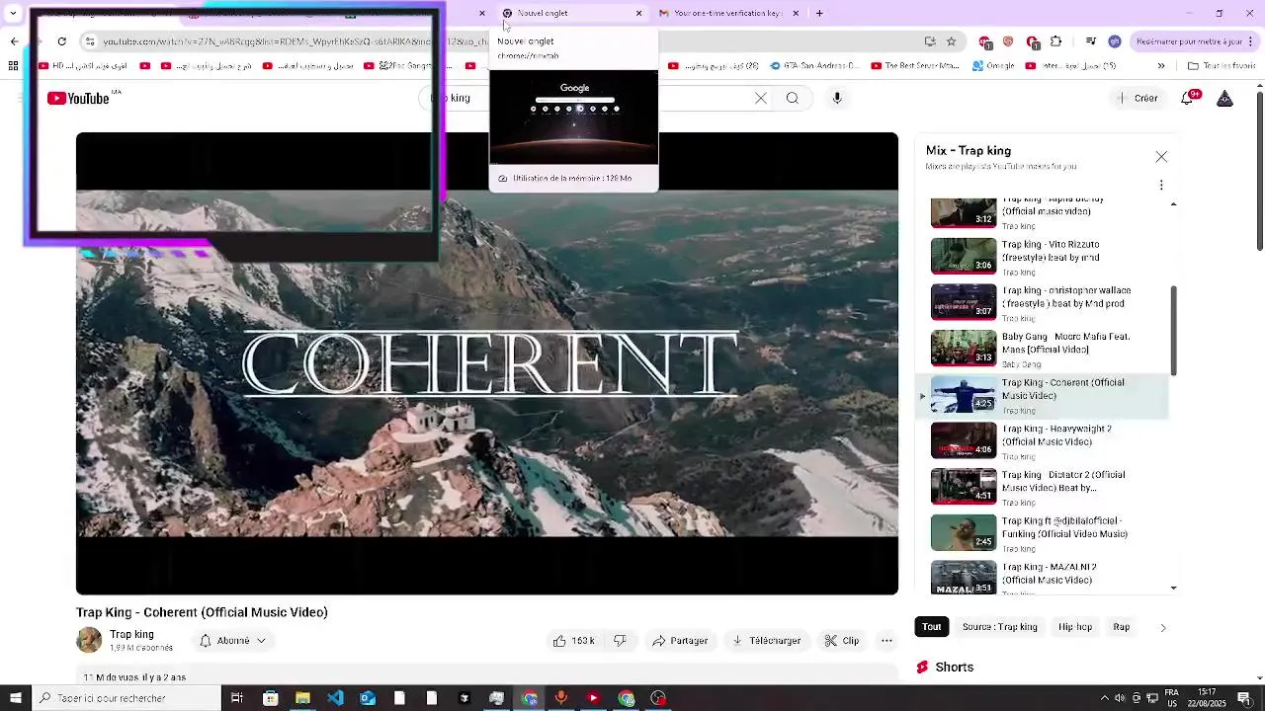The height and width of the screenshot is (711, 1265).
Task: Like the video with 153 k thumbs up
Action: [x=573, y=641]
